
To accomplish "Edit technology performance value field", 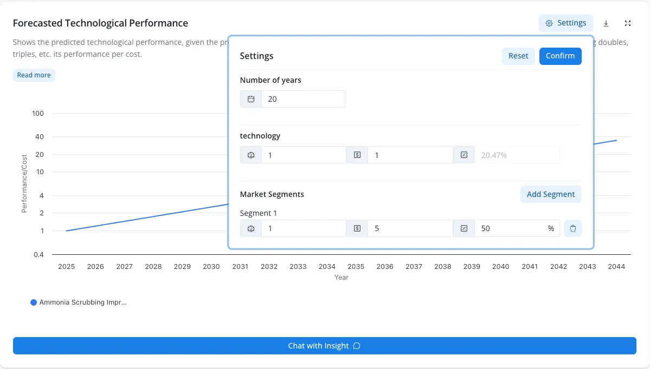I will point(304,155).
